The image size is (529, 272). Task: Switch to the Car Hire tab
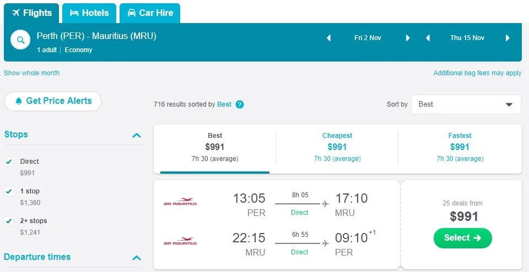[150, 13]
